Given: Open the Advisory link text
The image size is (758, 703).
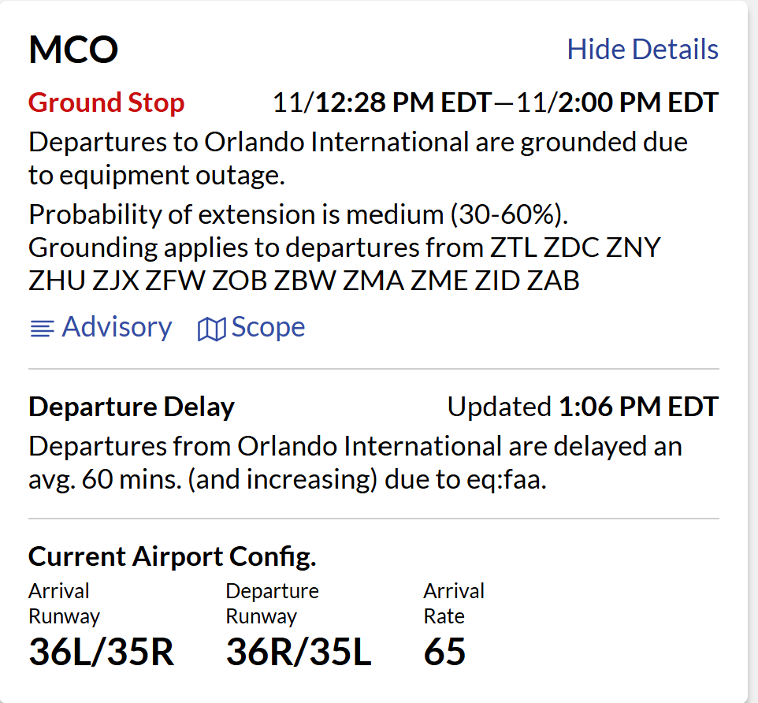Looking at the screenshot, I should [117, 327].
